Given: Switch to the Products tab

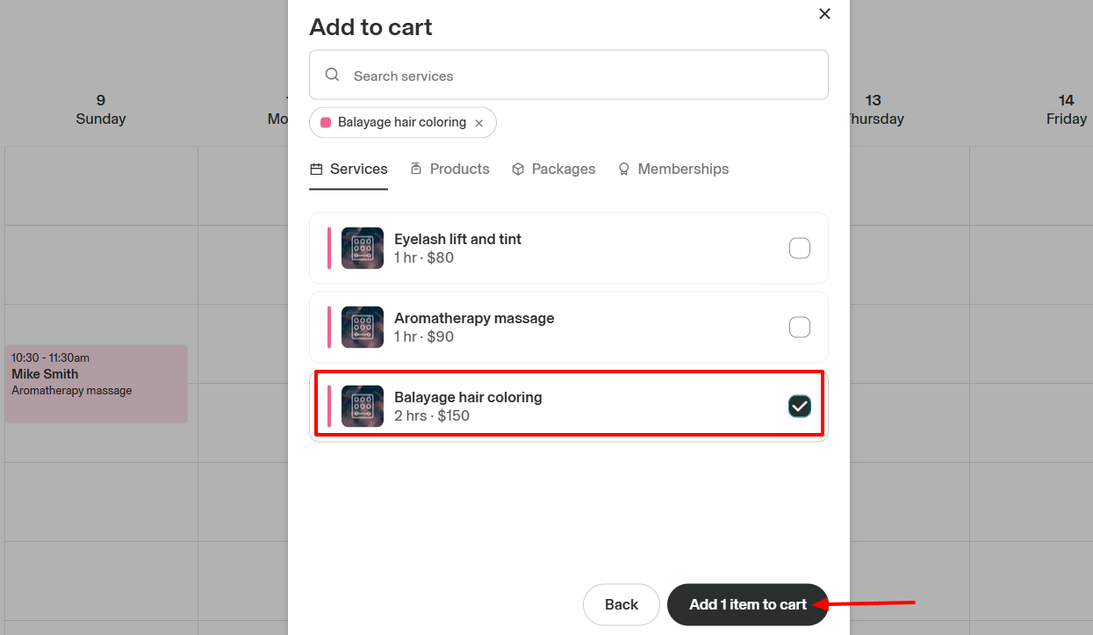Looking at the screenshot, I should click(459, 169).
